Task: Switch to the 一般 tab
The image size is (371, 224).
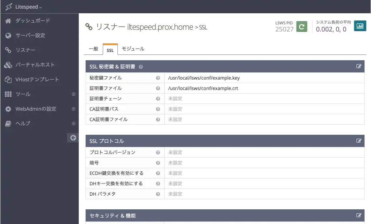Action: [x=93, y=49]
